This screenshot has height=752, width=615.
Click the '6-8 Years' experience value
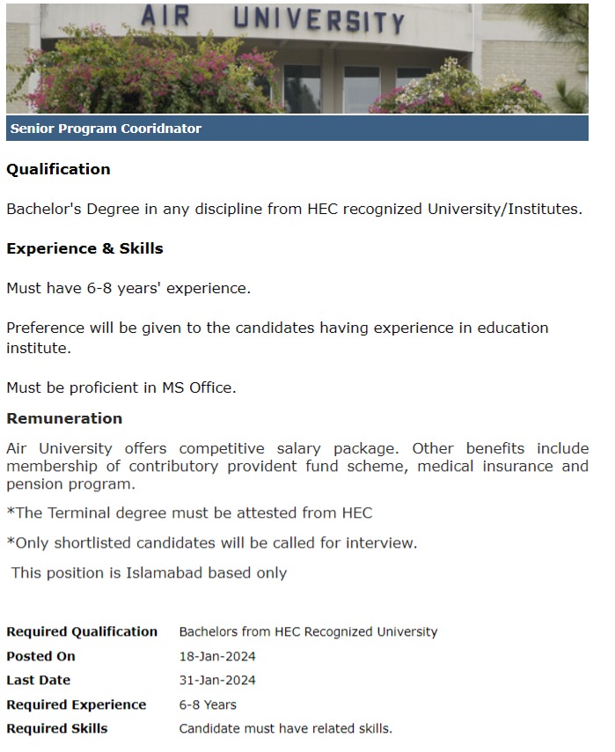coord(208,704)
